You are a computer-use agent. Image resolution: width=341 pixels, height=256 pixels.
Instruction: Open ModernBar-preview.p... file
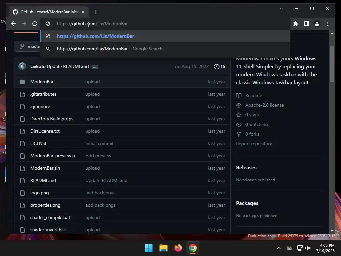coord(54,156)
